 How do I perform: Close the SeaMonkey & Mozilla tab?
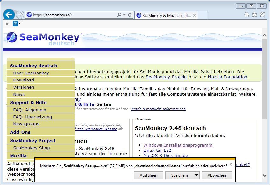click(195, 15)
